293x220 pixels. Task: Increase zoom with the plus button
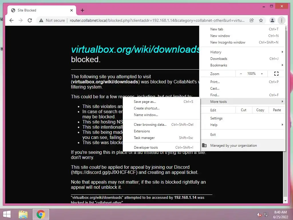(262, 74)
